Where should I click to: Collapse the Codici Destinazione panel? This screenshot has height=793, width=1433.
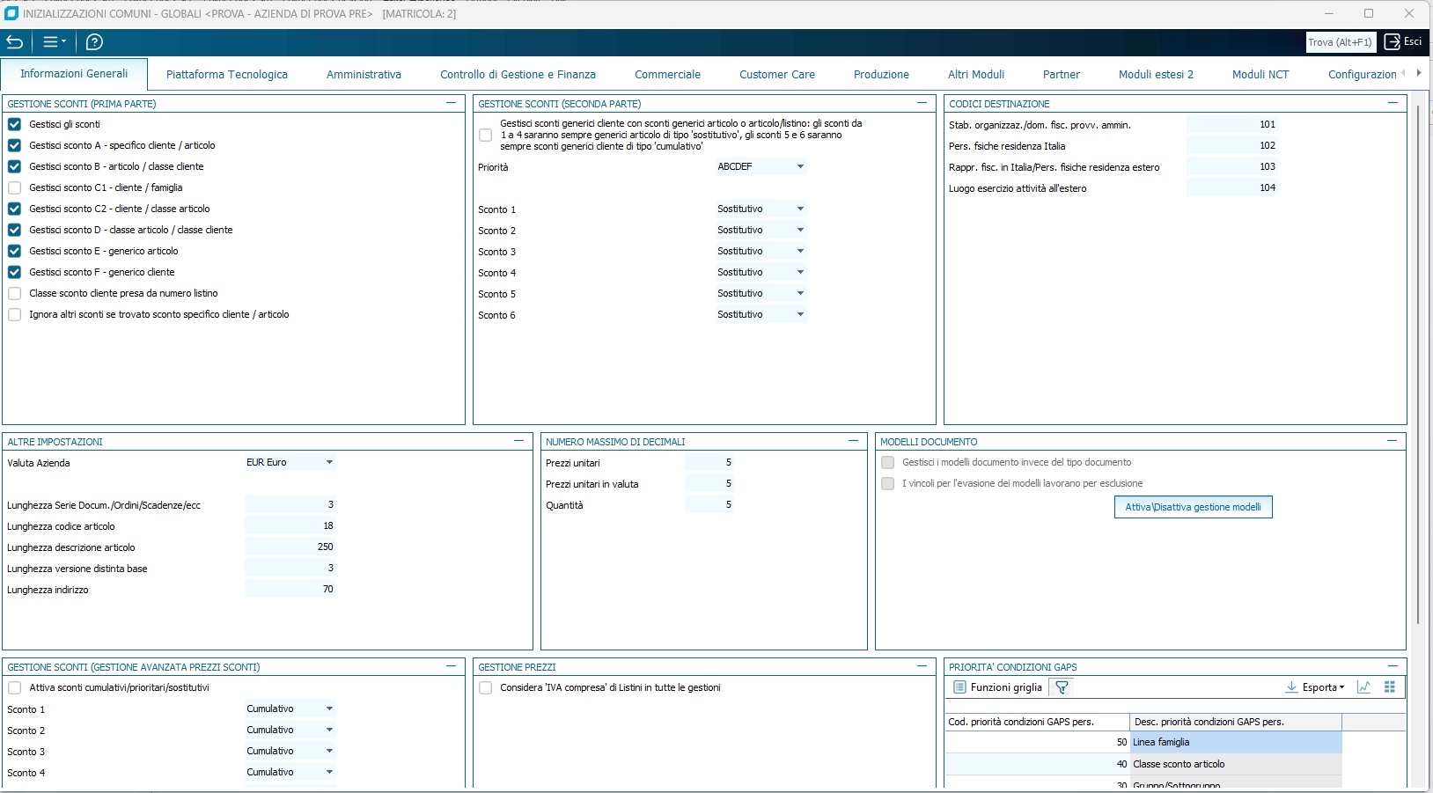tap(1393, 103)
